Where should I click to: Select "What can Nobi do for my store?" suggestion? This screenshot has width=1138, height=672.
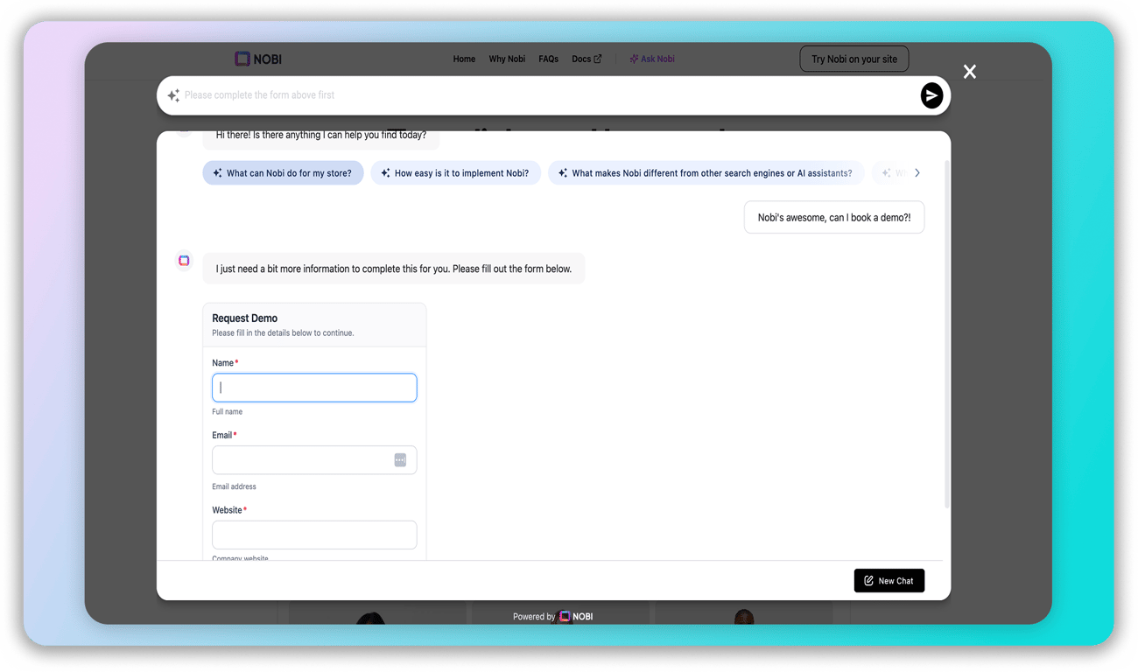click(283, 173)
